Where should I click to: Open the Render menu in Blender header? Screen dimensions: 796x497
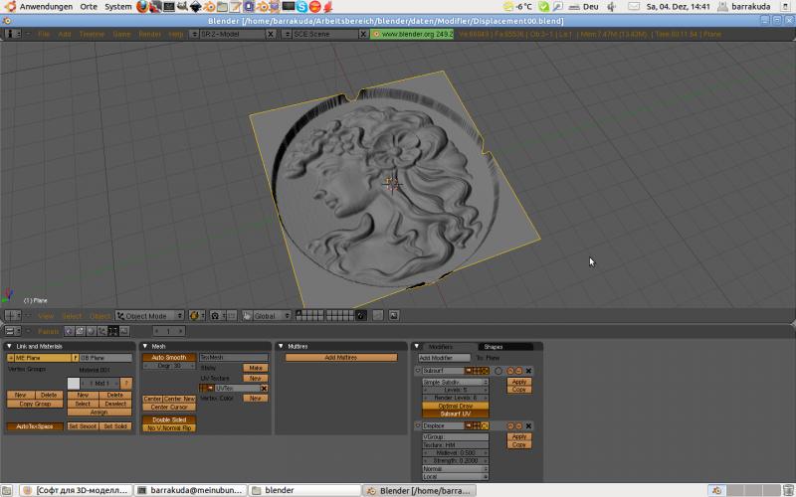[x=149, y=34]
